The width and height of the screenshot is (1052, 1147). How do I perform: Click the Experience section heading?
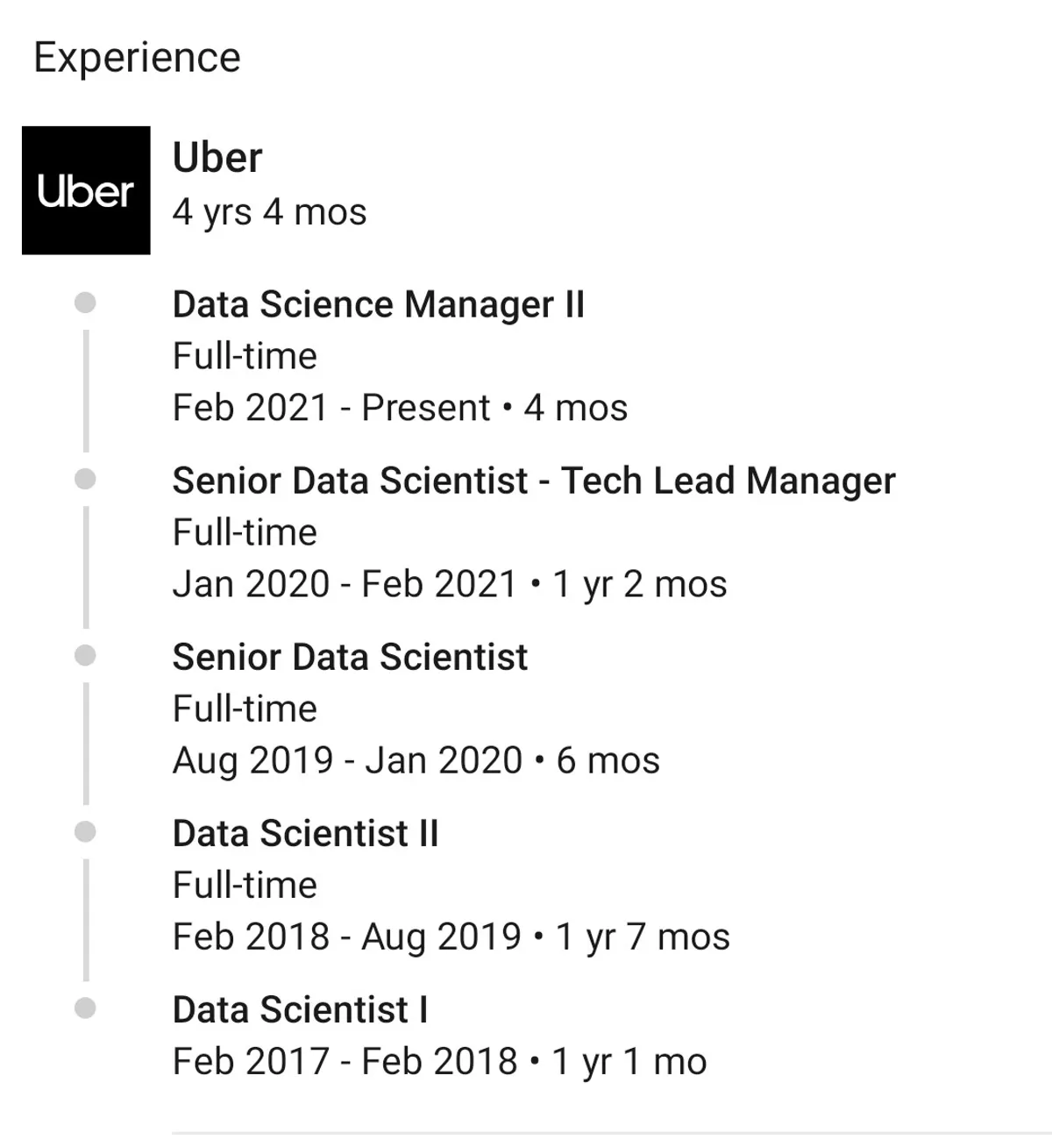click(x=137, y=58)
